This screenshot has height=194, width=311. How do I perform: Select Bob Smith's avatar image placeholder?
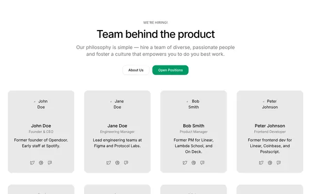pyautogui.click(x=193, y=104)
